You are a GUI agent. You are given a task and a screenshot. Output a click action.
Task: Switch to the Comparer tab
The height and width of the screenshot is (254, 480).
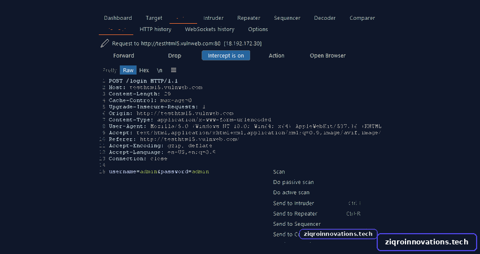pyautogui.click(x=362, y=18)
